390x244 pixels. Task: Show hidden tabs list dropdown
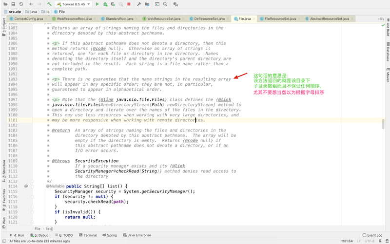tap(381, 19)
